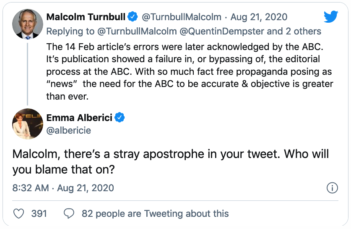Visit the @albericie handle
This screenshot has width=351, height=229.
click(x=69, y=130)
